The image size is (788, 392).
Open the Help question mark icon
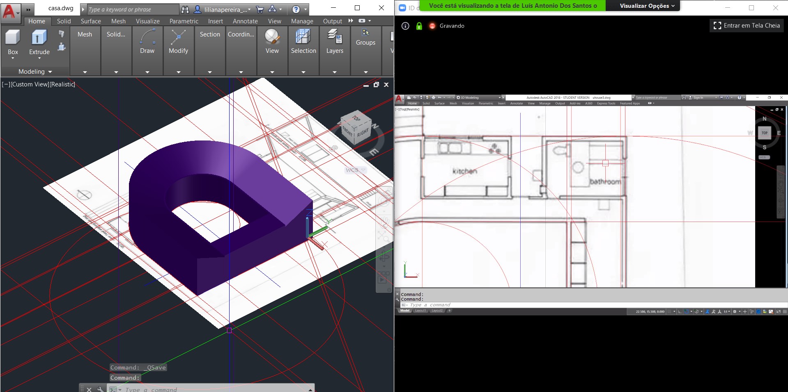click(x=296, y=9)
